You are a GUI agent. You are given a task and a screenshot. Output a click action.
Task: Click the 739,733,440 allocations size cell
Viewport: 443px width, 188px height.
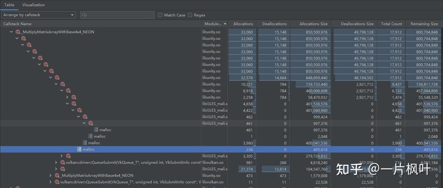tap(311, 84)
